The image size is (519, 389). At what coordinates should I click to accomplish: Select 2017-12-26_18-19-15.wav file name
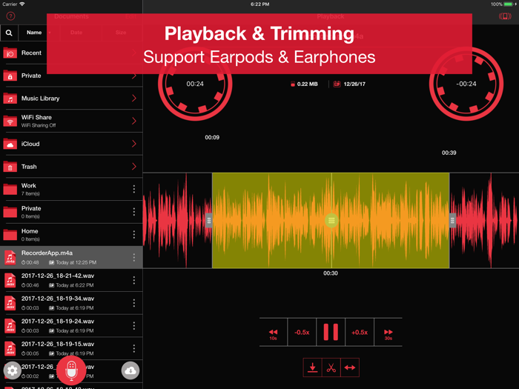58,345
